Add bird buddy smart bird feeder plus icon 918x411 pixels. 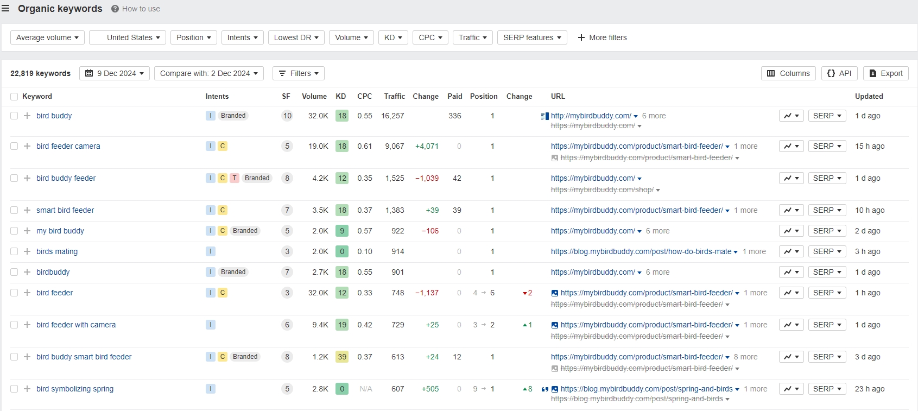coord(27,357)
